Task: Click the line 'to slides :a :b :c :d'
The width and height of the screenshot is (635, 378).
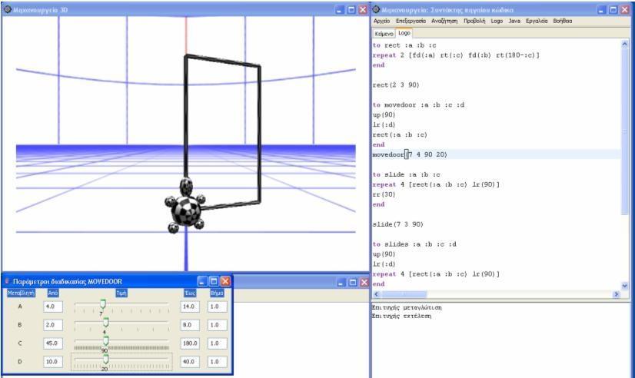Action: (x=414, y=244)
